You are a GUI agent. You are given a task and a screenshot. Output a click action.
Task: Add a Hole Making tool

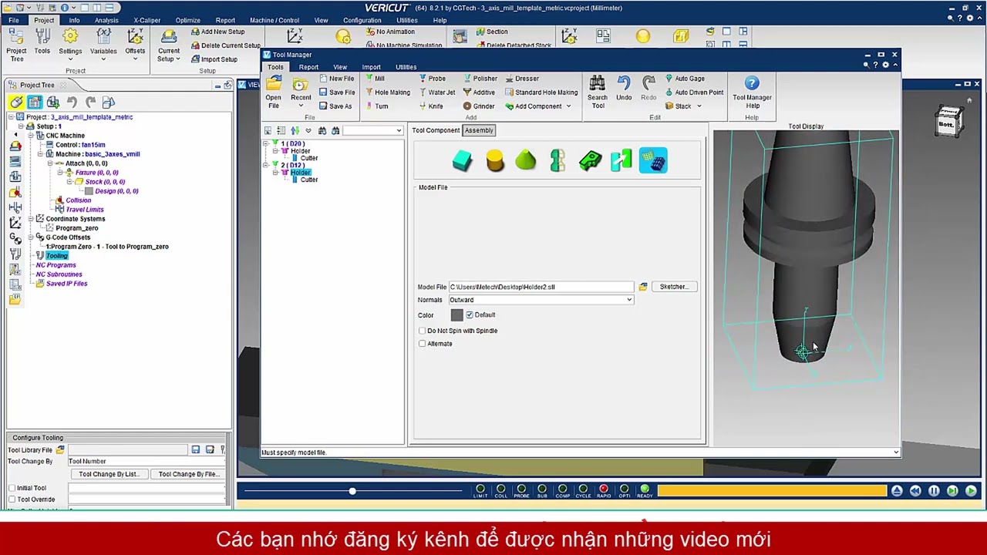387,92
